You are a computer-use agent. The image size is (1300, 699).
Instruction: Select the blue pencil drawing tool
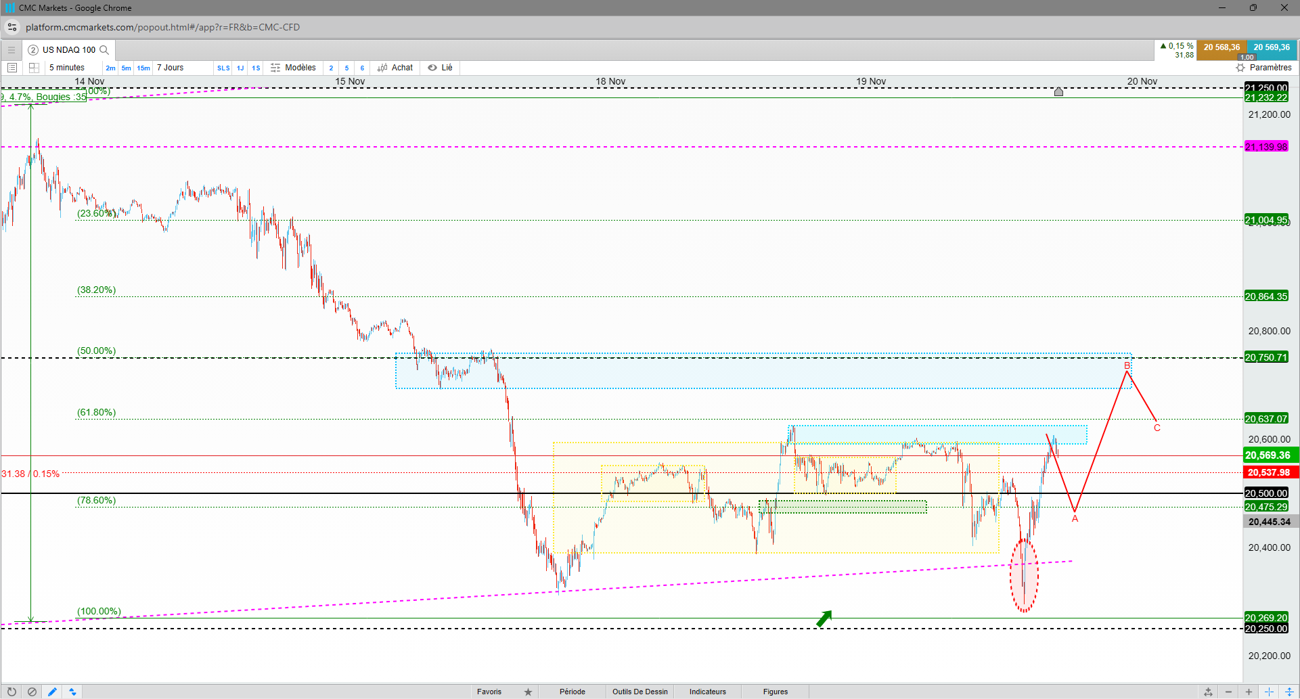(52, 692)
